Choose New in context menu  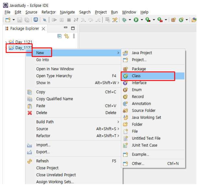click(73, 53)
